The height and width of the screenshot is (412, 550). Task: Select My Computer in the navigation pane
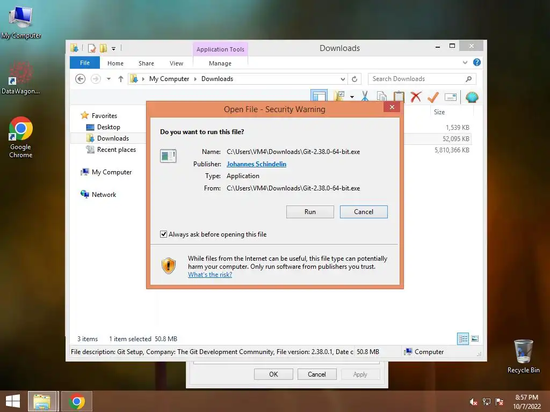(x=112, y=172)
